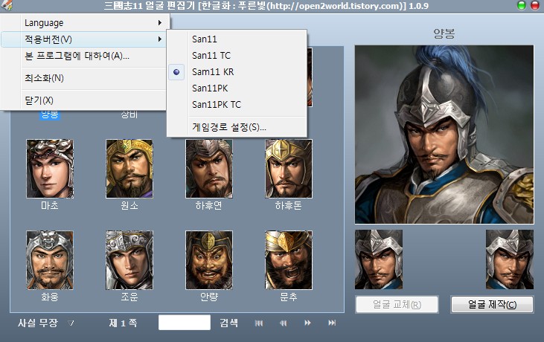The height and width of the screenshot is (342, 544).
Task: Click the 원소 name label
Action: click(129, 205)
